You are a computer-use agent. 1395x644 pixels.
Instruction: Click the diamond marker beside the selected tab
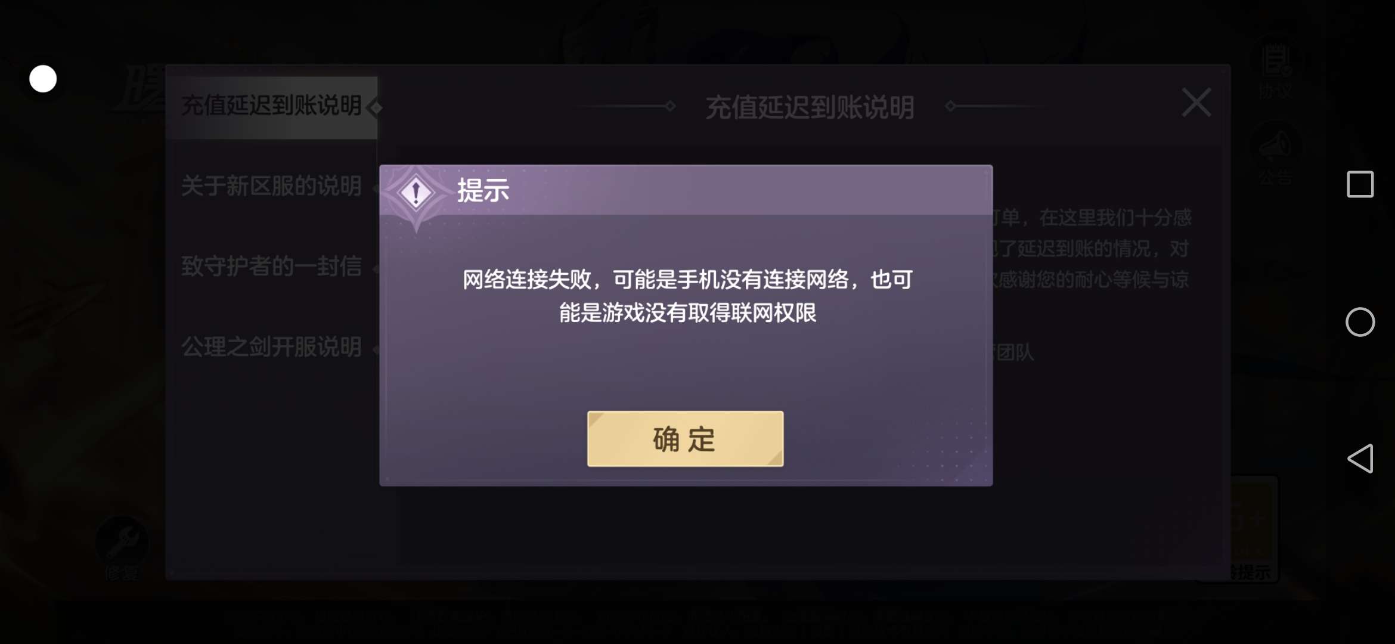pos(375,108)
